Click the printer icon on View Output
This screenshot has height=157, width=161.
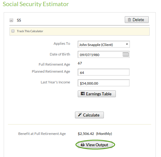[x=83, y=145]
